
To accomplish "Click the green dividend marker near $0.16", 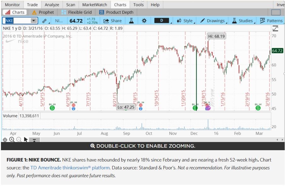I will click(258, 108).
